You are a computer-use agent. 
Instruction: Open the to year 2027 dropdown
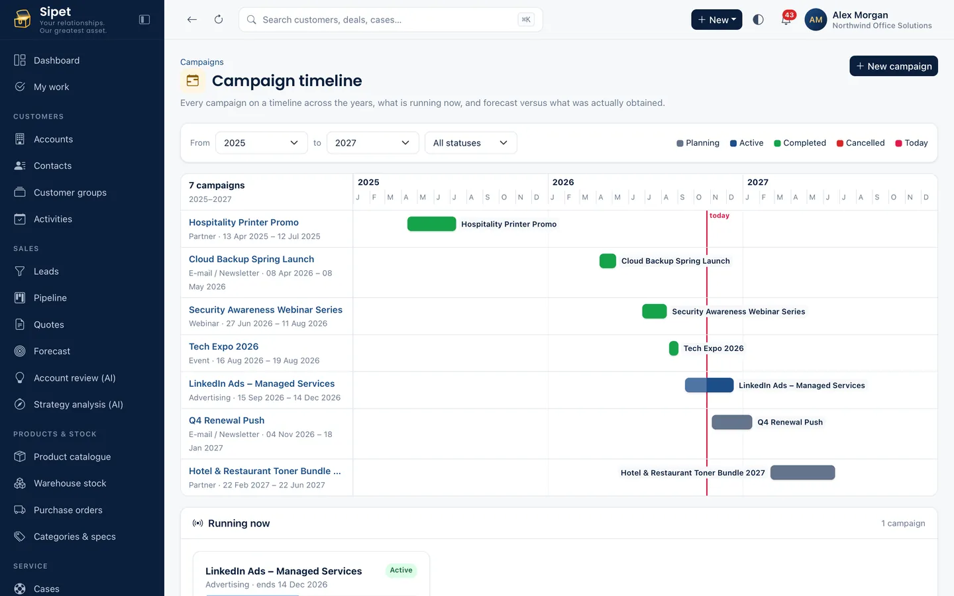(x=373, y=143)
